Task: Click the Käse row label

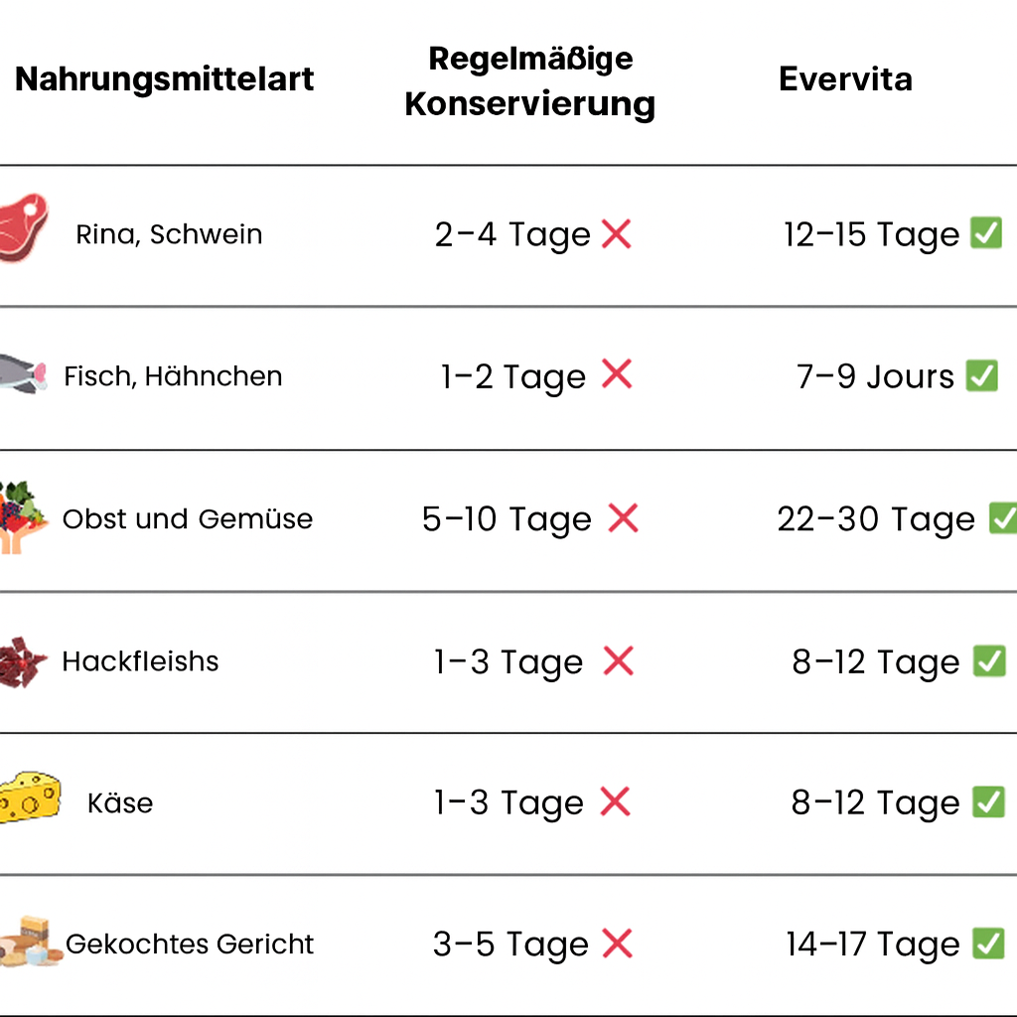Action: tap(120, 802)
